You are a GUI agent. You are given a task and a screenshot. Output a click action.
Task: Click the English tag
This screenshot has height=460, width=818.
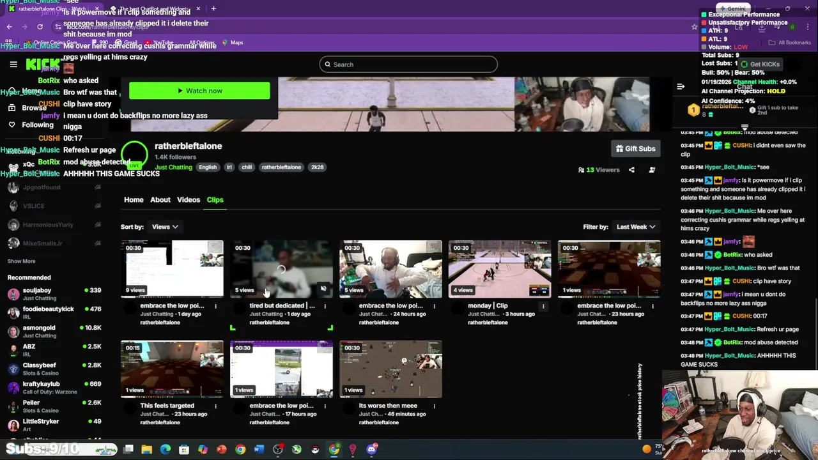pos(208,167)
